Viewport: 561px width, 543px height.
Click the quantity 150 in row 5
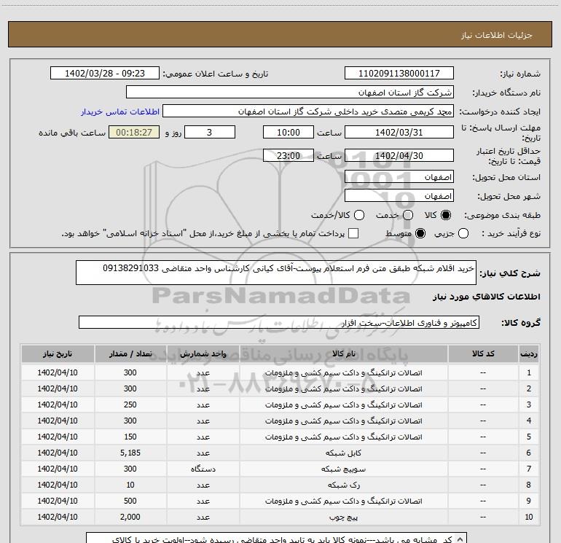(130, 437)
